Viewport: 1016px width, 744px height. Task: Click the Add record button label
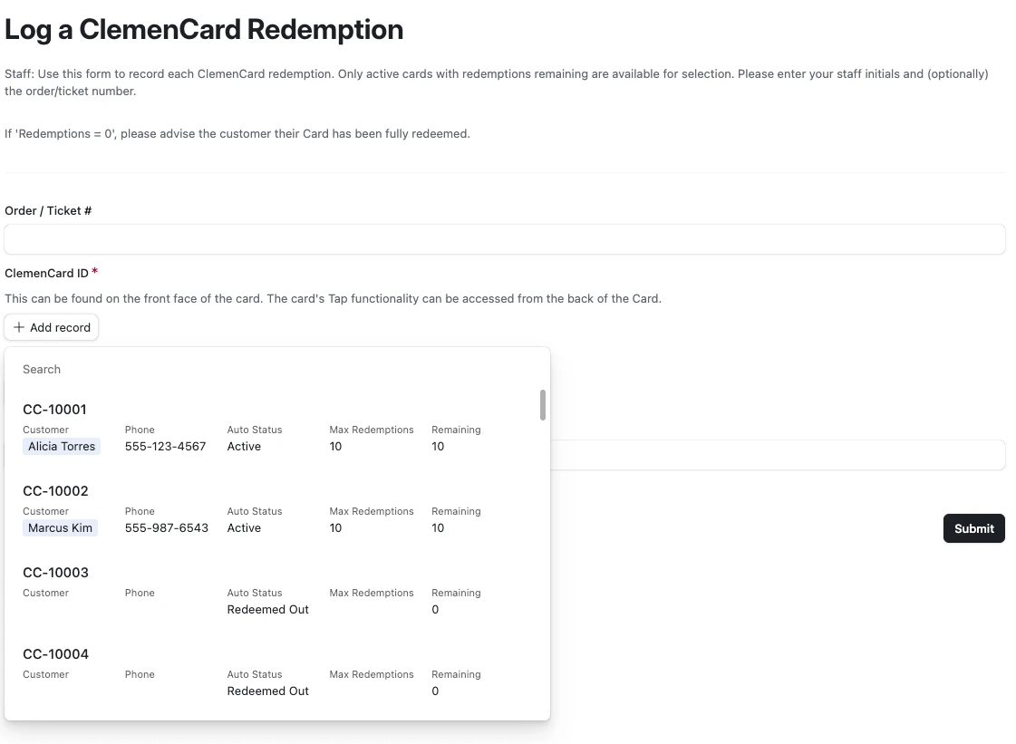(60, 327)
